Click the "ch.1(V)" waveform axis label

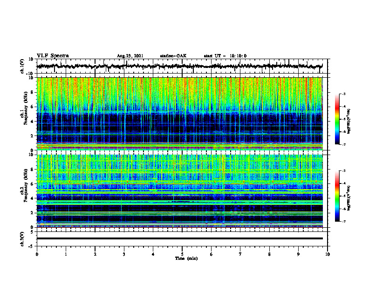click(22, 66)
